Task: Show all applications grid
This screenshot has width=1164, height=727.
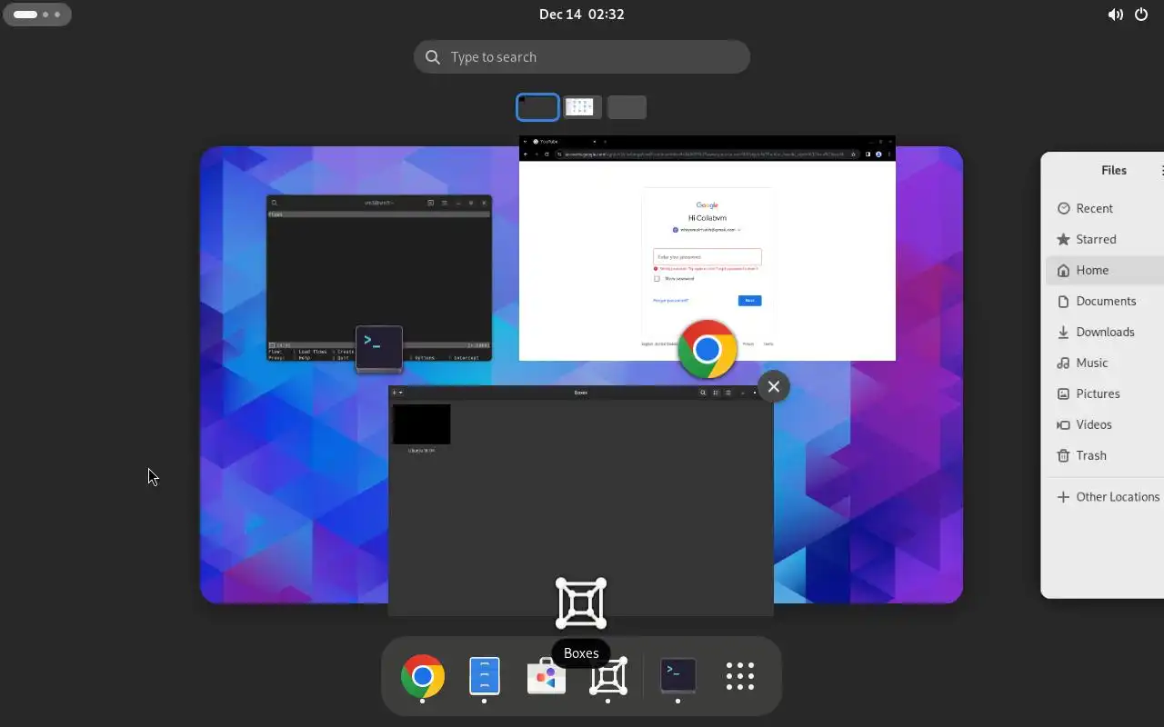Action: click(x=740, y=676)
